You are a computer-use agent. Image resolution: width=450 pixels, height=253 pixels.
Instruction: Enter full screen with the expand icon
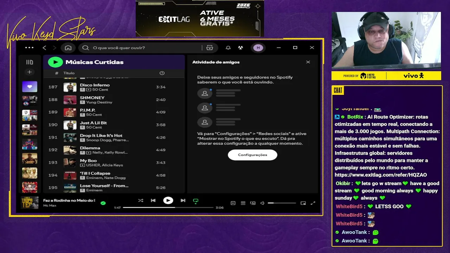pyautogui.click(x=313, y=203)
